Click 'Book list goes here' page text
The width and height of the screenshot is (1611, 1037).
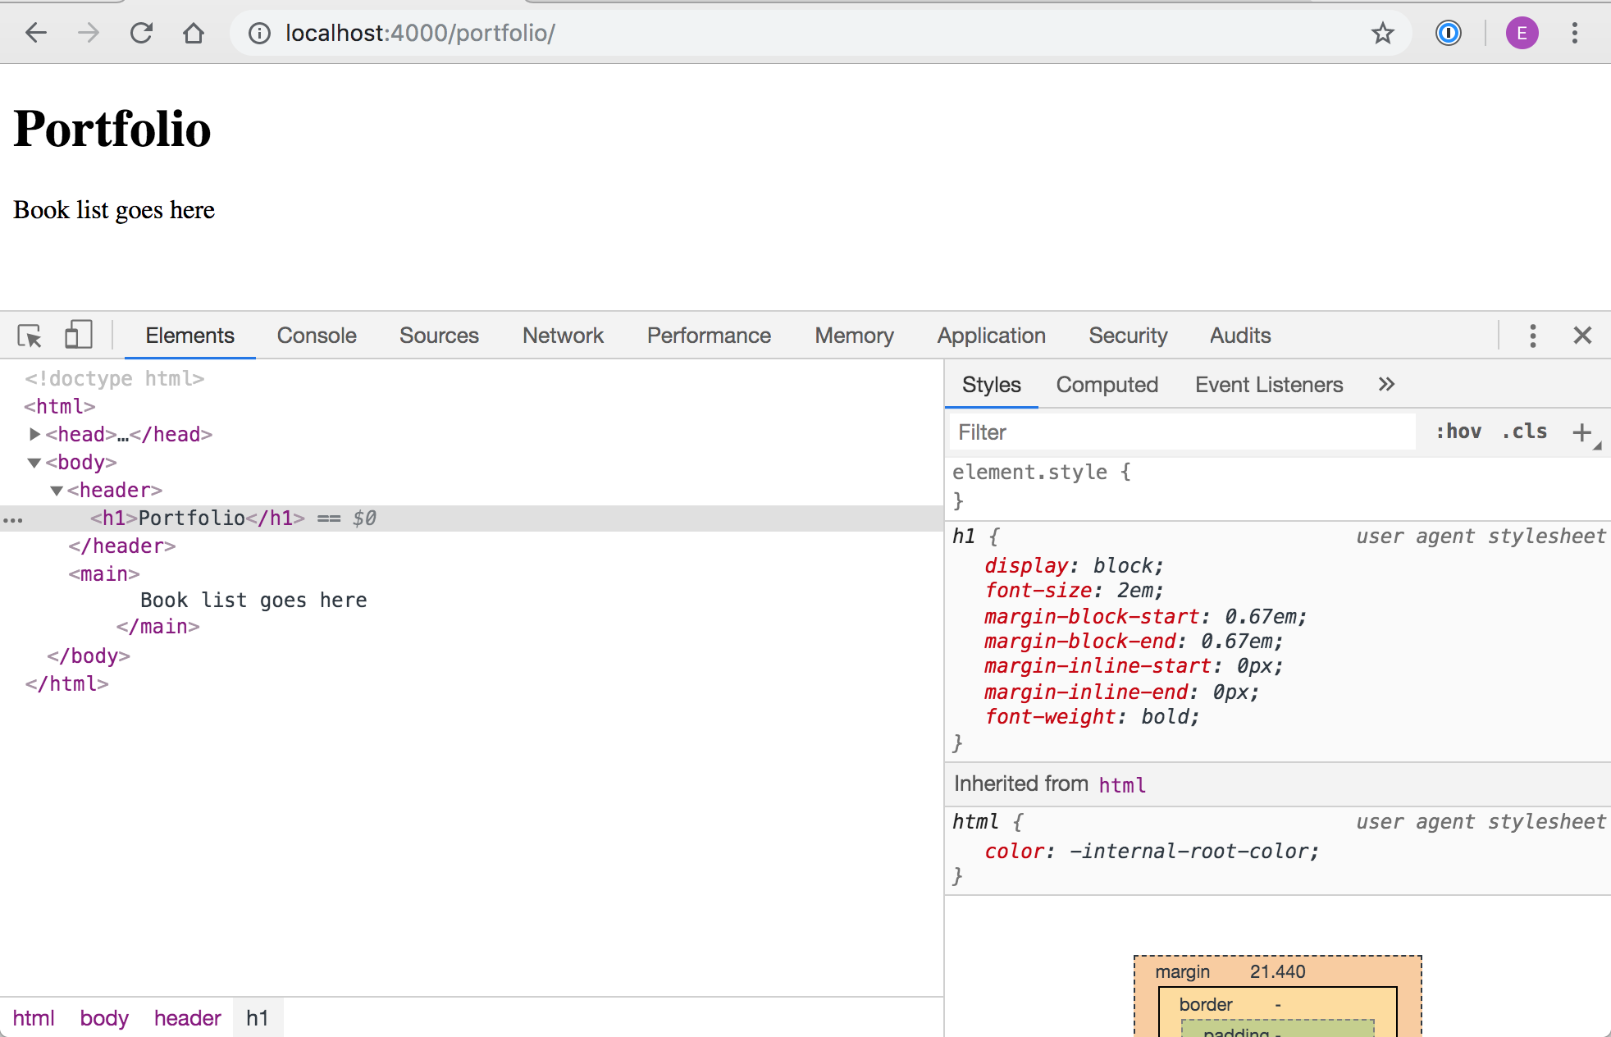click(x=114, y=210)
